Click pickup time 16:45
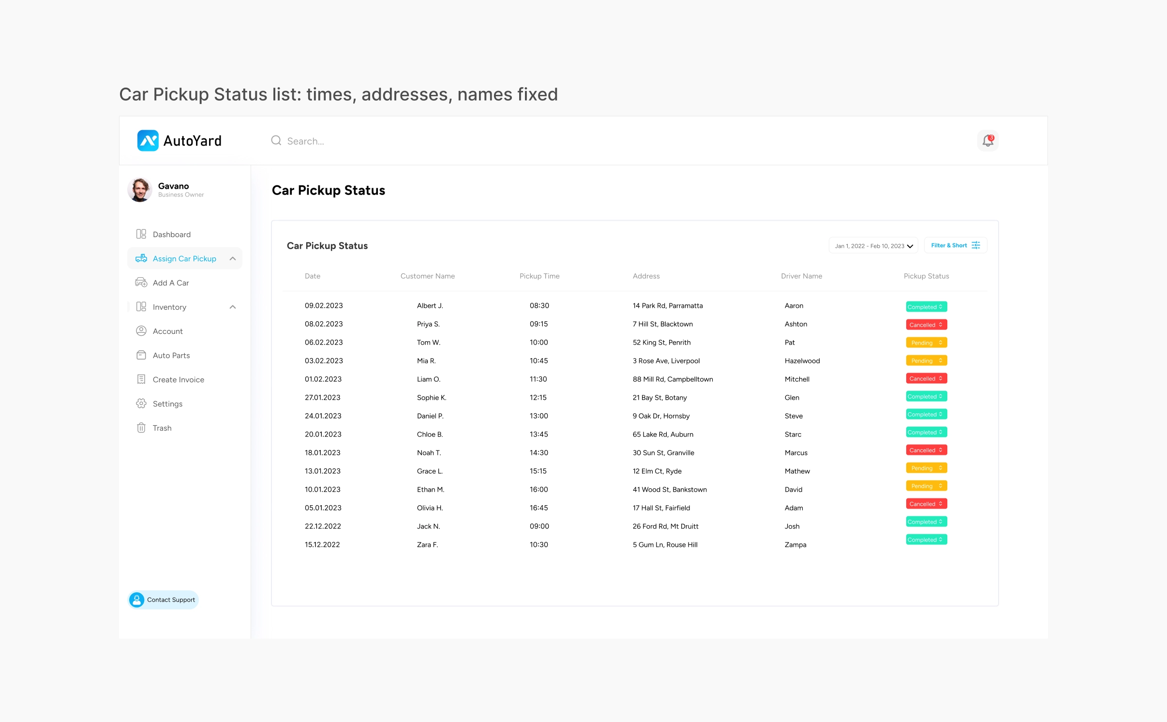The width and height of the screenshot is (1167, 722). [x=539, y=508]
